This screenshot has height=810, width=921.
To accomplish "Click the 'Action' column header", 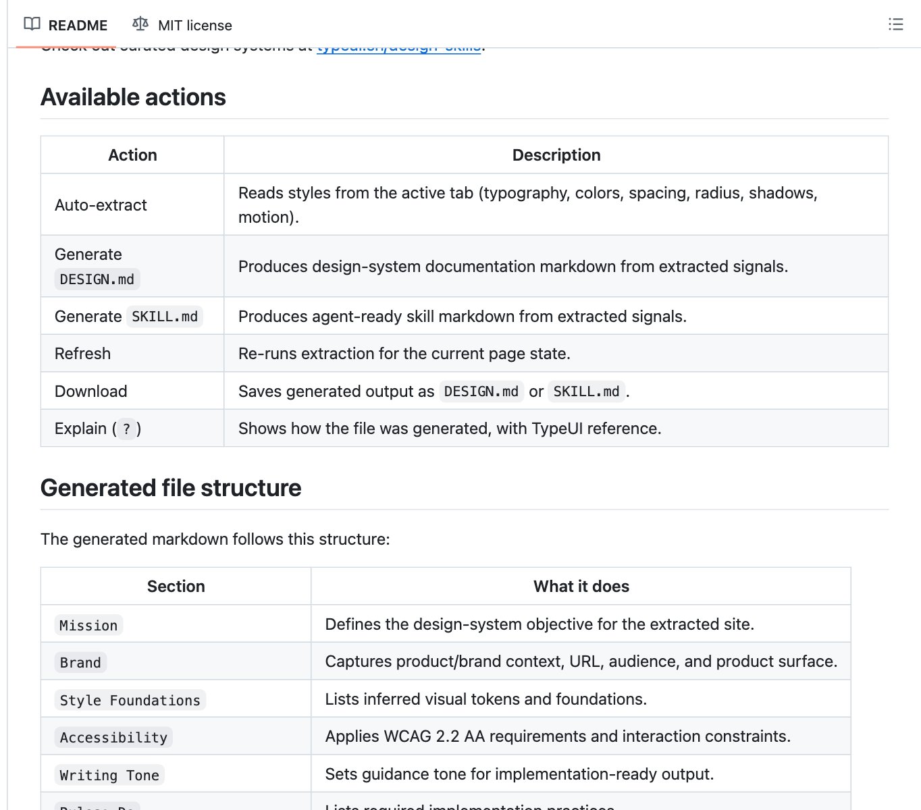I will pyautogui.click(x=132, y=155).
